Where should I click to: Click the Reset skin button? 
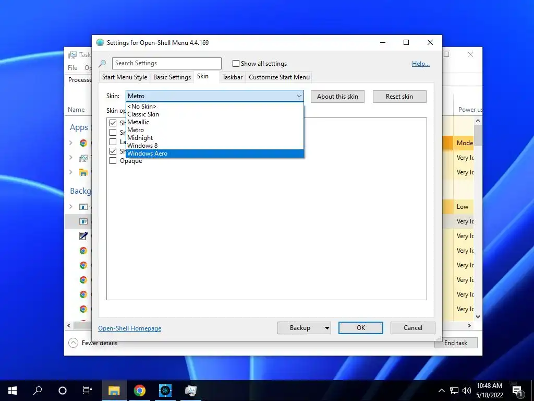point(399,97)
